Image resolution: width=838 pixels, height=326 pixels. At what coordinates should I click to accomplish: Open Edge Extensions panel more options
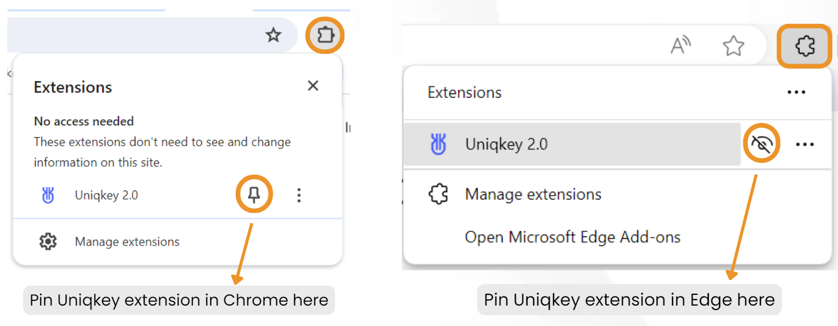pyautogui.click(x=797, y=92)
